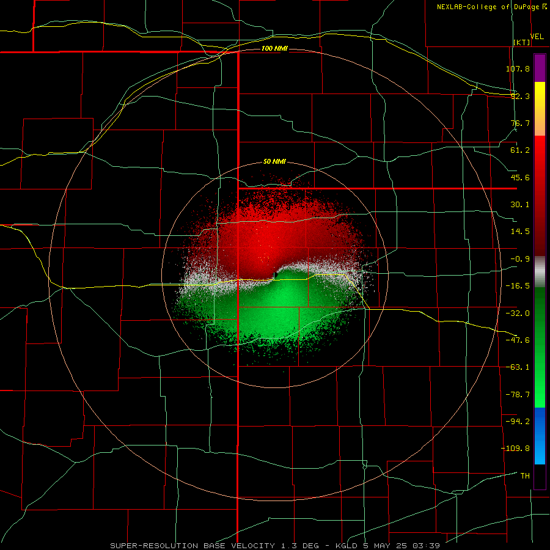Click the 100 NMI range ring label
550x550 pixels.
click(x=274, y=48)
